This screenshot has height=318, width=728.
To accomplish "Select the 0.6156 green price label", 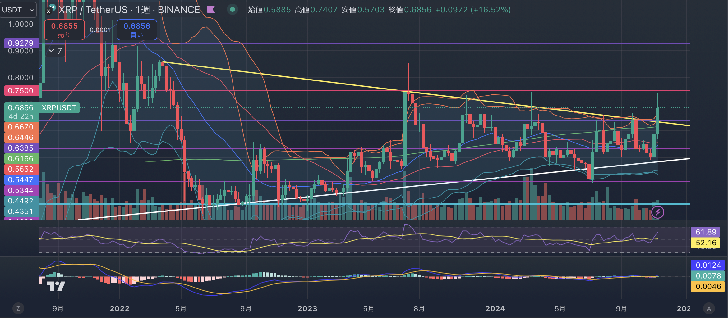I will tap(21, 159).
